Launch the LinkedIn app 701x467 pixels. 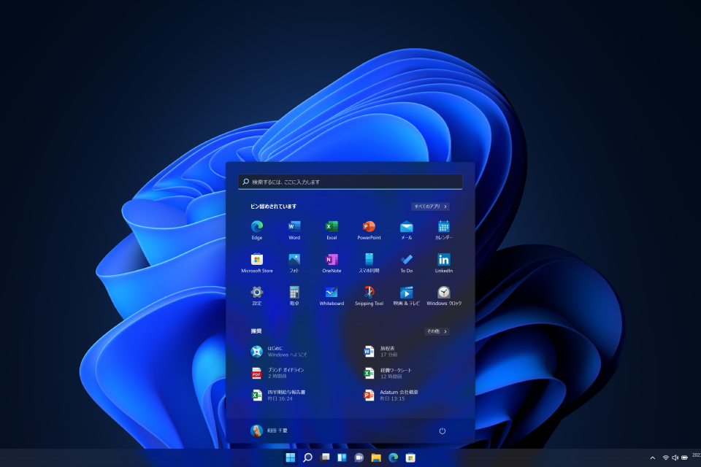444,260
